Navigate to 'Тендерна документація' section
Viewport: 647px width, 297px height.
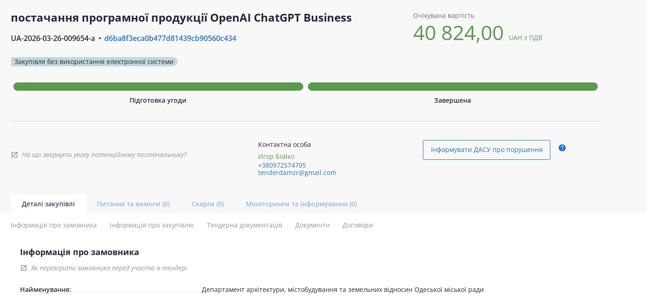(x=244, y=225)
